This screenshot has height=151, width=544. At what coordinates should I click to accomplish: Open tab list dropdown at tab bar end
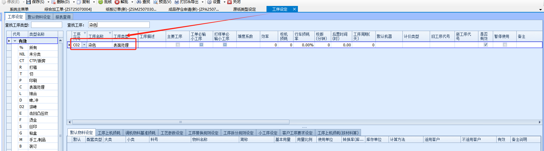click(540, 9)
